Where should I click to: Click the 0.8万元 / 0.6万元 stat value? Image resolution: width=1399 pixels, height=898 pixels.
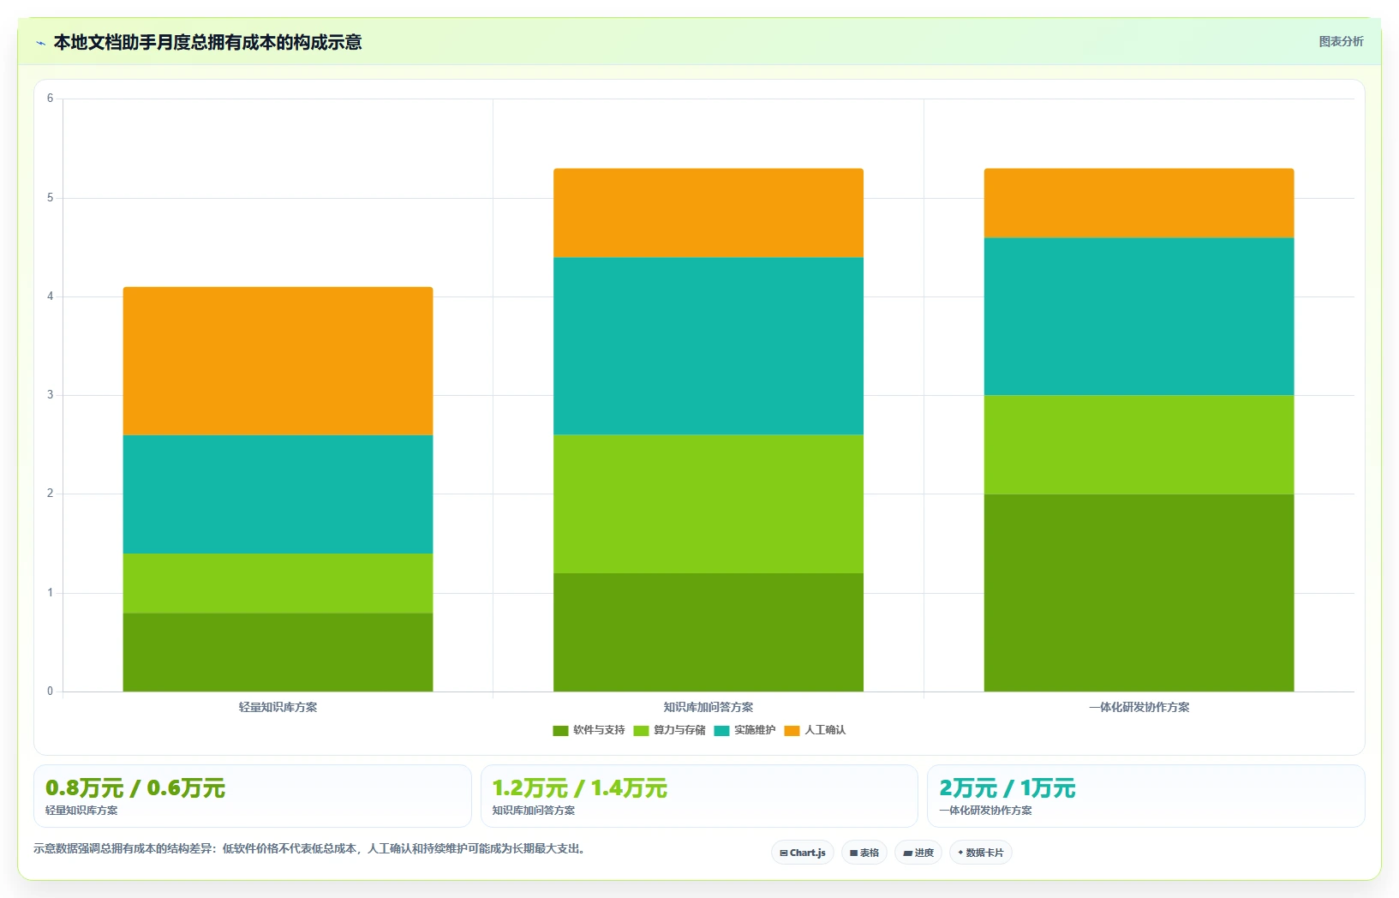135,788
